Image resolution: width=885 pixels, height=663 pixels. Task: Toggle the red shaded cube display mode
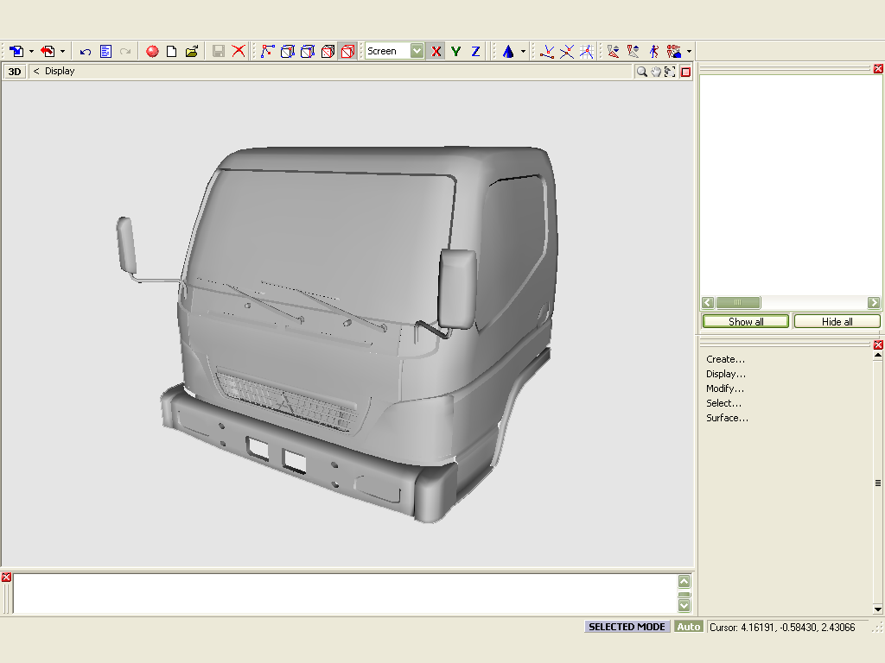tap(347, 51)
